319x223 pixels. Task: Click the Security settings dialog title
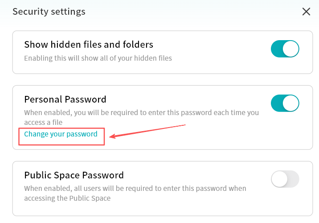point(49,12)
